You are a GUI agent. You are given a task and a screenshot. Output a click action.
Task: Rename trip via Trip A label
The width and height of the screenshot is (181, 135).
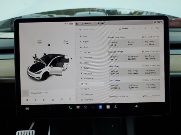click(111, 66)
